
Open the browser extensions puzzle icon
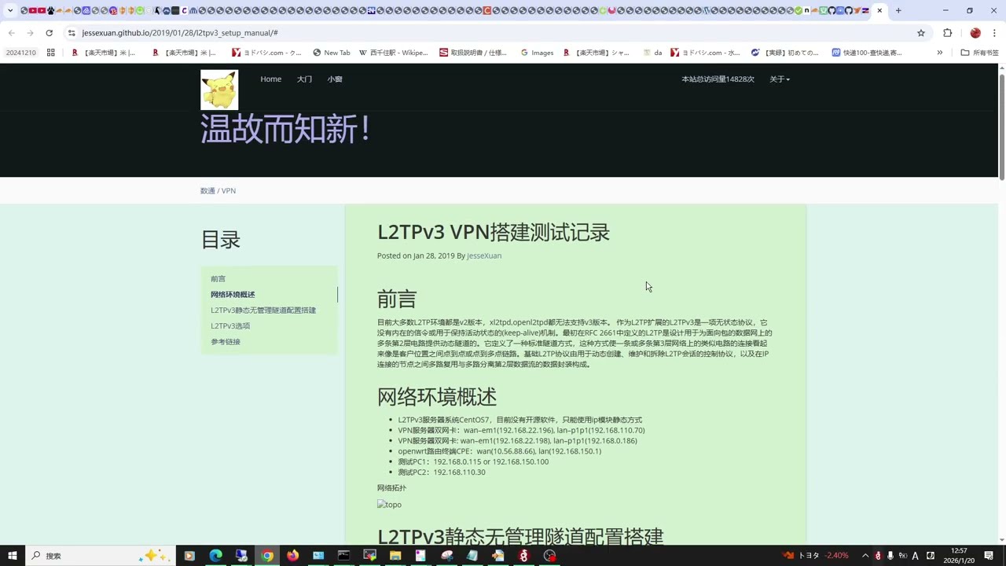(x=947, y=33)
